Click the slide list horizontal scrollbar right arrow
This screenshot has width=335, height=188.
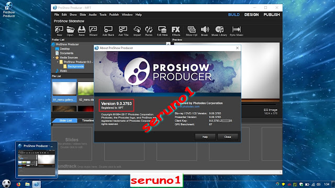pos(281,172)
